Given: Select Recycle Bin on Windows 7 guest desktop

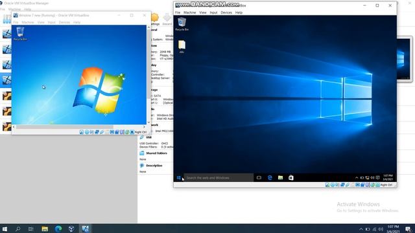Looking at the screenshot, I should (20, 34).
